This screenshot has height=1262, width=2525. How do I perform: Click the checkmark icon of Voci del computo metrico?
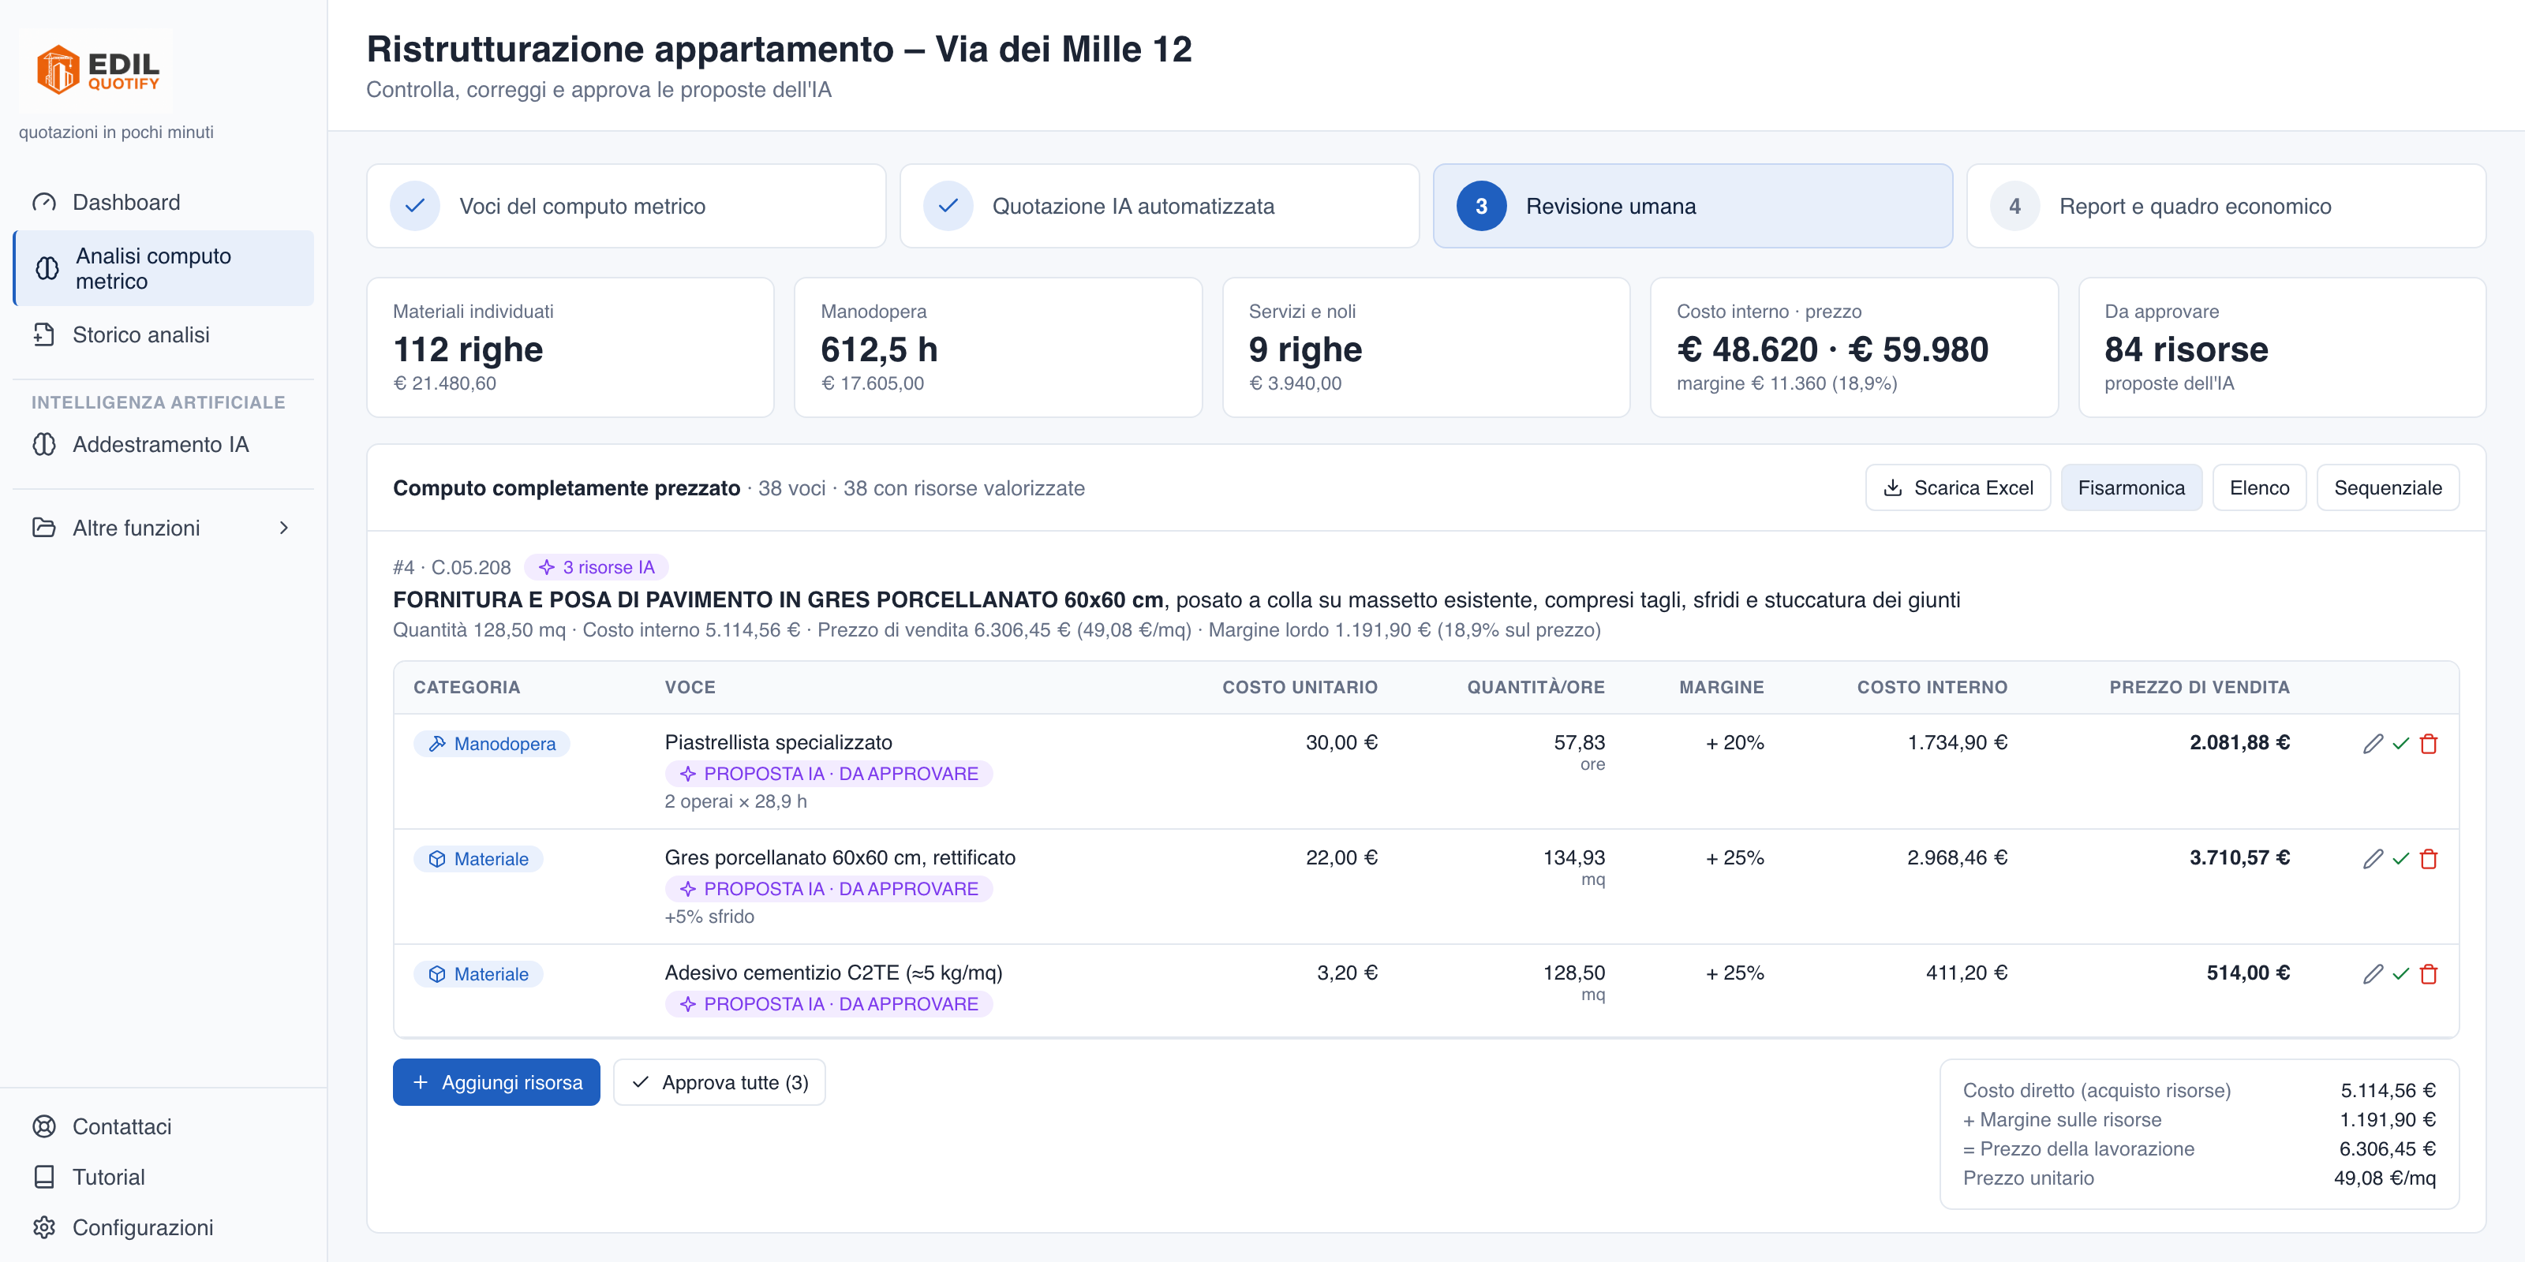pyautogui.click(x=414, y=206)
